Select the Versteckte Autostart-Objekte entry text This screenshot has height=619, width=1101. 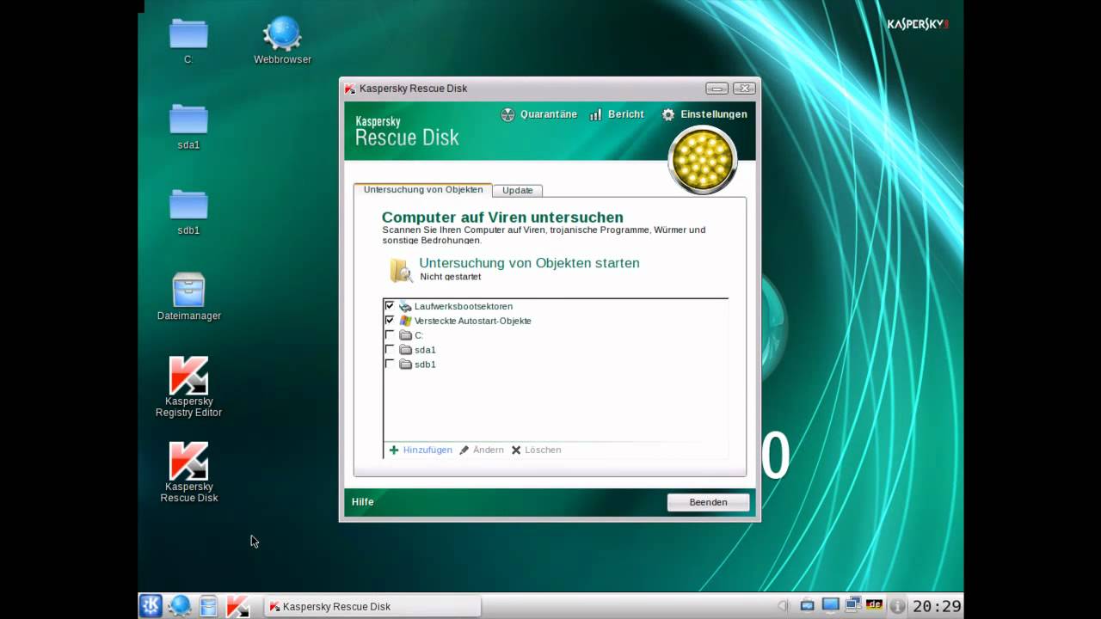coord(472,321)
